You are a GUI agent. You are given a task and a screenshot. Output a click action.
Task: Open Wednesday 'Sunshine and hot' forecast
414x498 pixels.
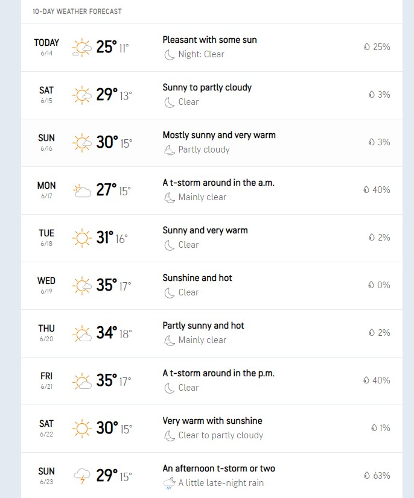point(197,278)
